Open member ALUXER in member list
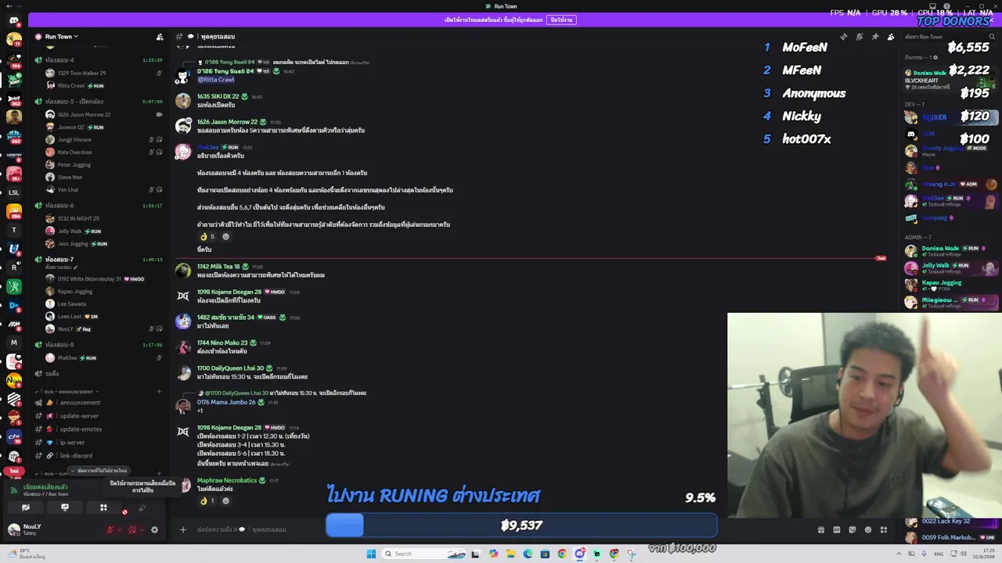This screenshot has height=563, width=1002. [x=950, y=117]
